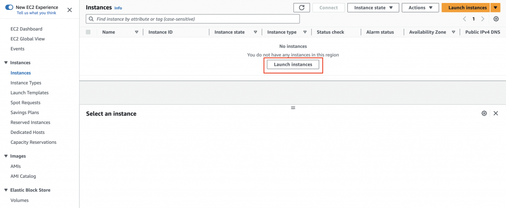
Task: Click the disabled Connect button
Action: (329, 8)
